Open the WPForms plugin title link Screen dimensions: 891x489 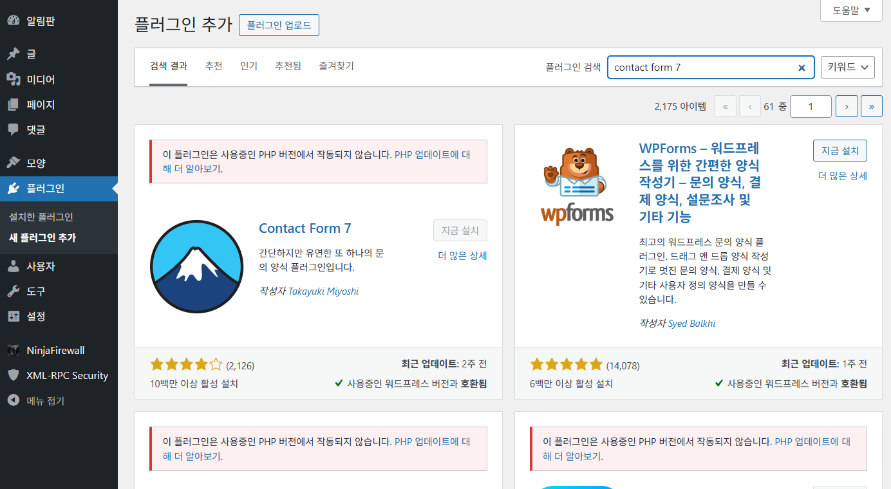pos(700,182)
